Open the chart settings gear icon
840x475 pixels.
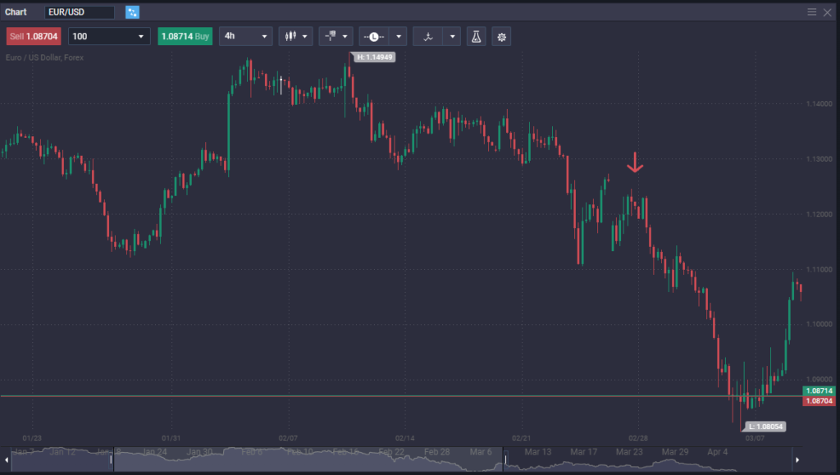tap(500, 36)
